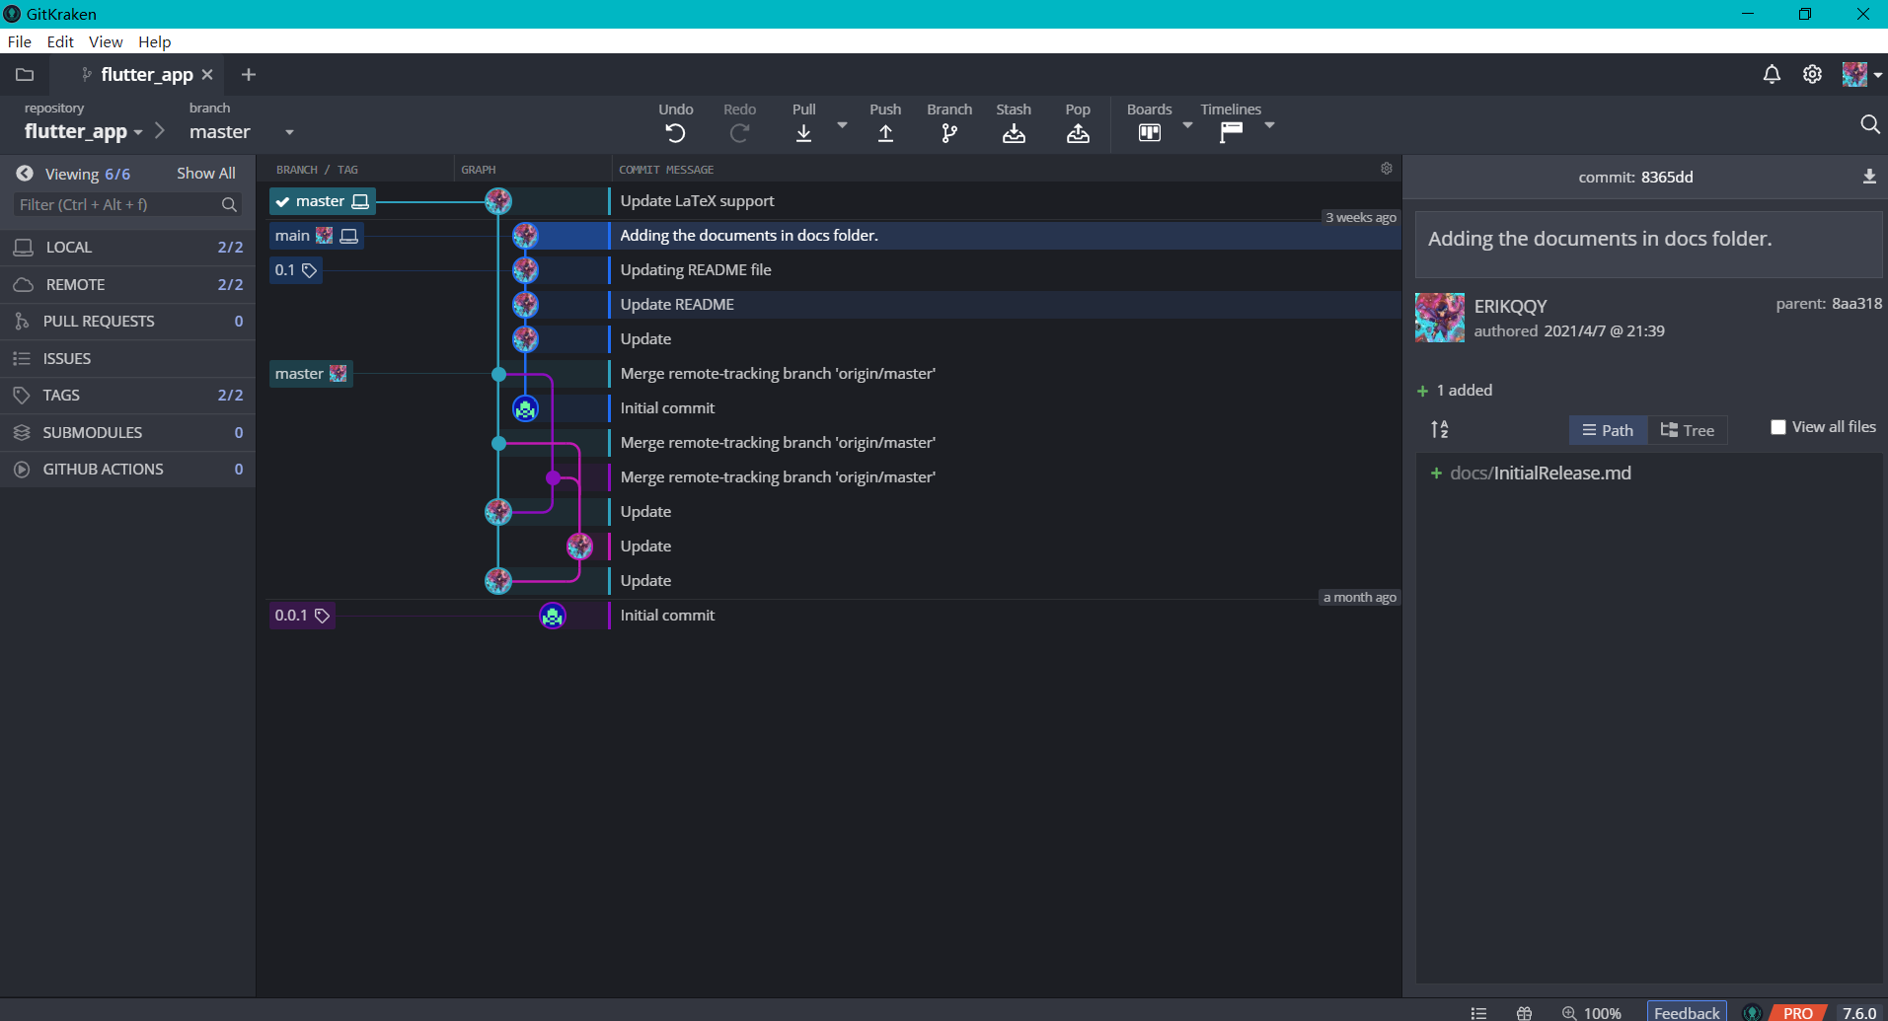Viewport: 1888px width, 1021px height.
Task: Open the preferences gear icon
Action: click(x=1812, y=74)
